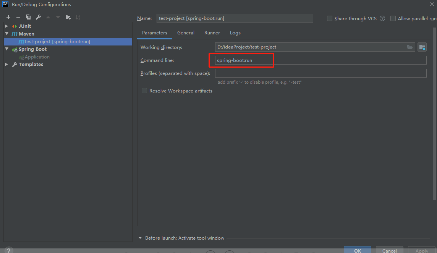Click the Cancel button
Screen dimensions: 437x253
[389, 250]
